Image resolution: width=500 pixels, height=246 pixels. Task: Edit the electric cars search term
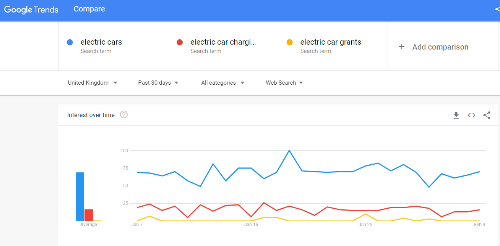113,46
